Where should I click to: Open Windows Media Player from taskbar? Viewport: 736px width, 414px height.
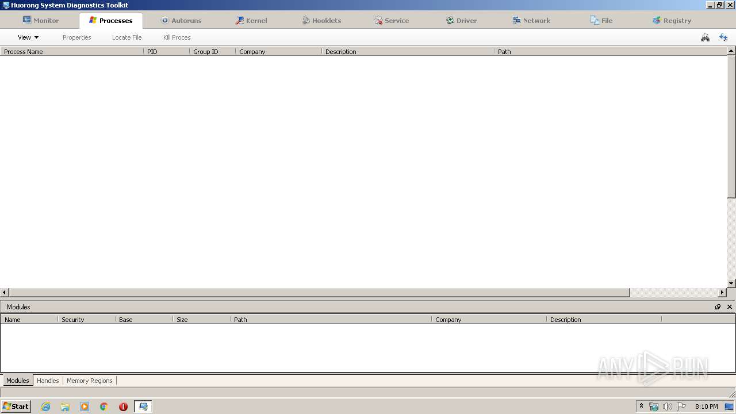(85, 407)
